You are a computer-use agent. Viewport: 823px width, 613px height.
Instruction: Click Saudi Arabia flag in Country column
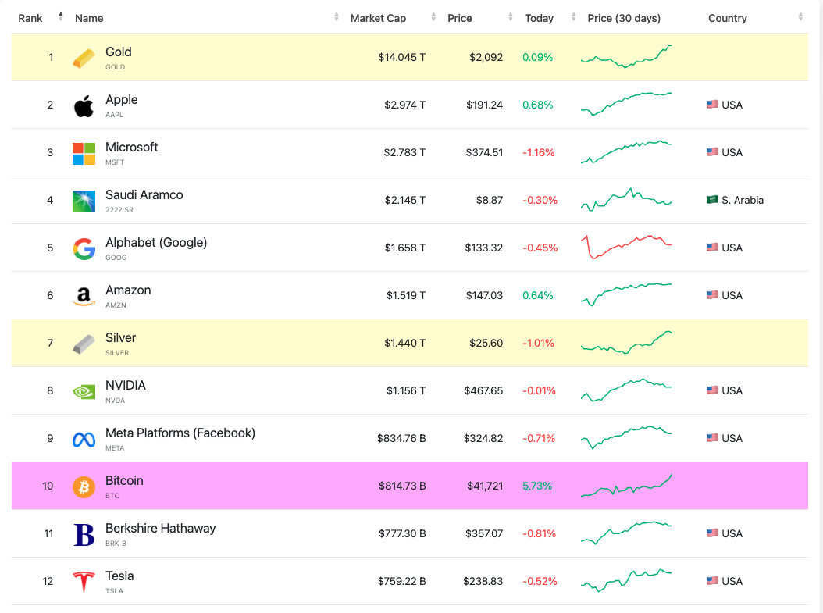712,200
